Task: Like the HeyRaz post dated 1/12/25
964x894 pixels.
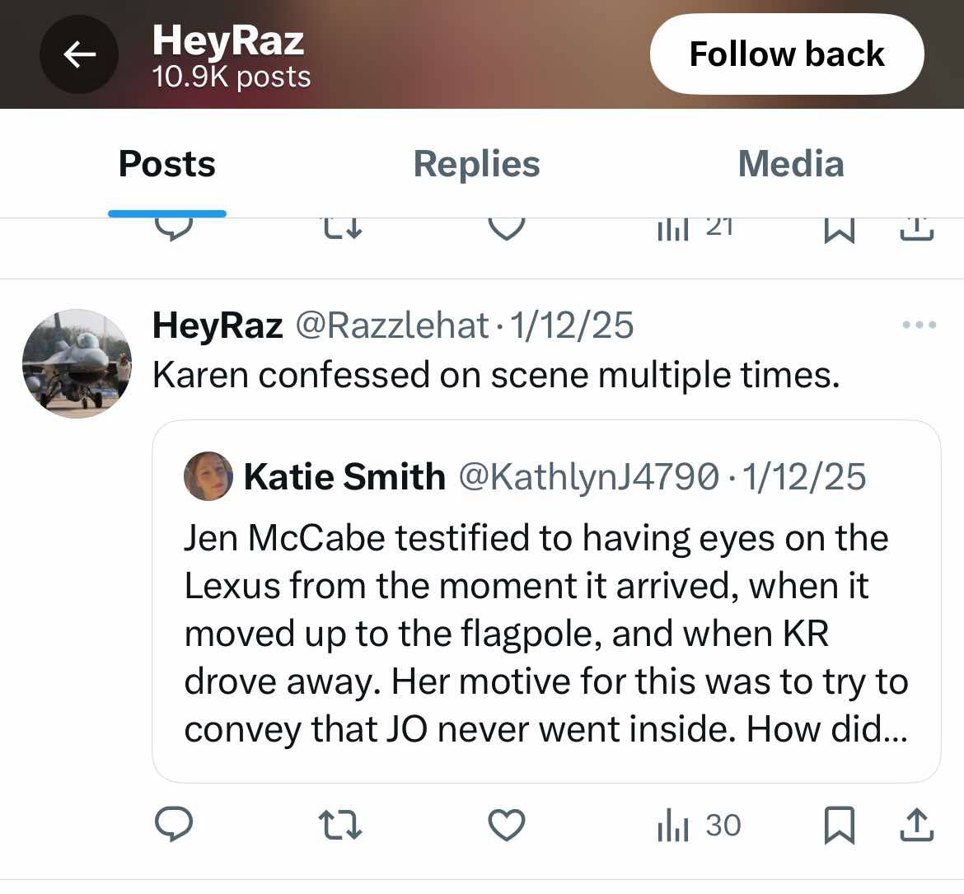Action: [x=507, y=825]
